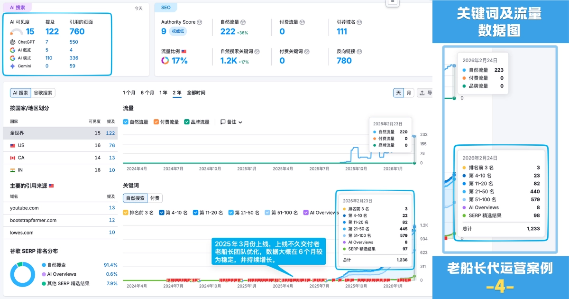Click the export upload icon button

[422, 93]
